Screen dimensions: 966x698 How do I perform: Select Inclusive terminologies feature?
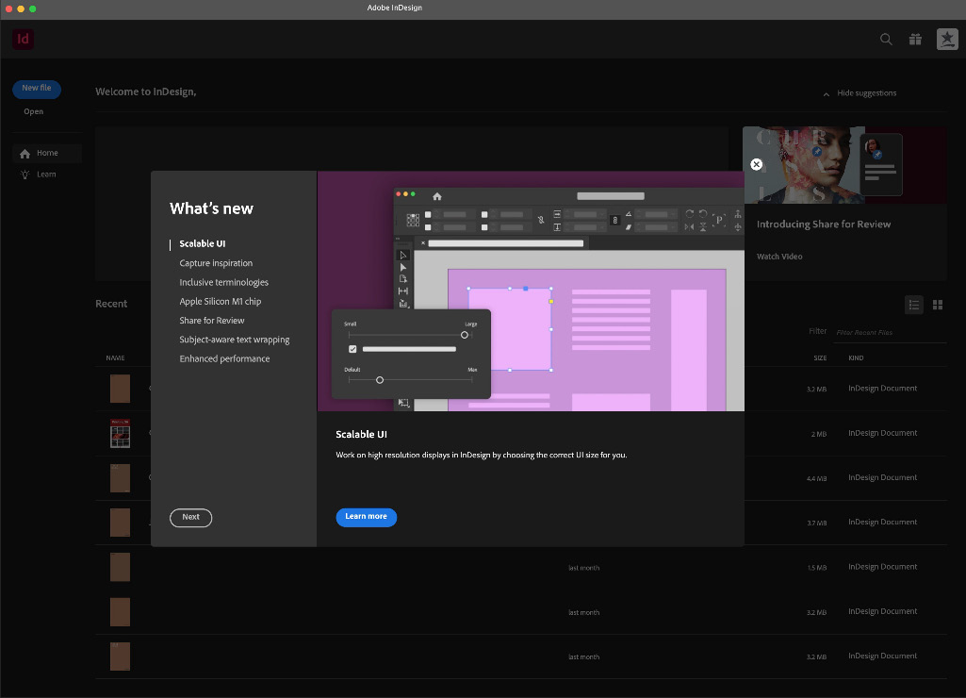223,282
